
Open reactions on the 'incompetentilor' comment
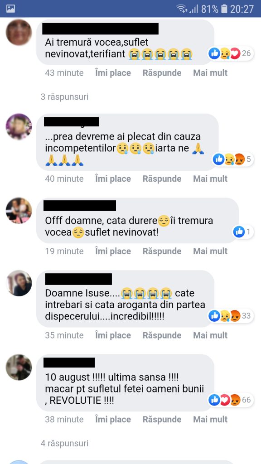tap(232, 159)
